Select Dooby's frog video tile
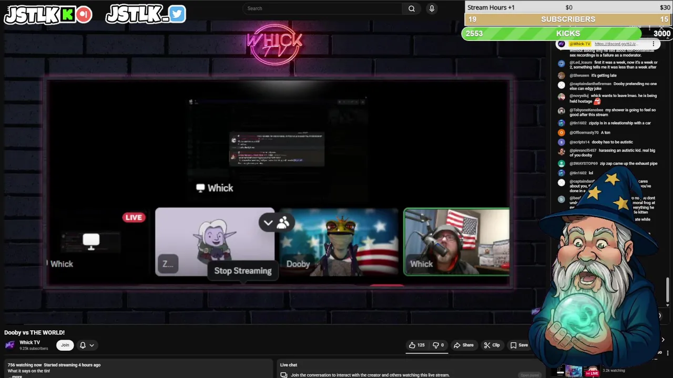The image size is (673, 378). pos(339,241)
